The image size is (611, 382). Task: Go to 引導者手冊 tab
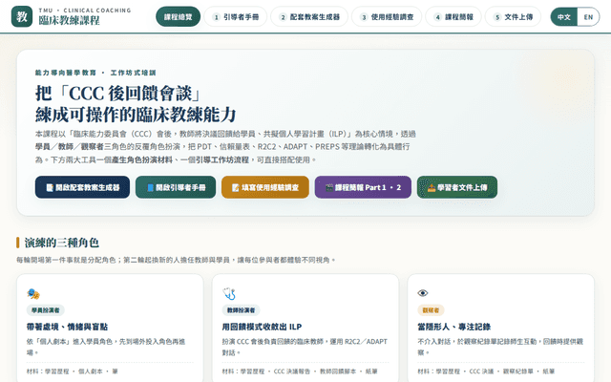click(236, 17)
